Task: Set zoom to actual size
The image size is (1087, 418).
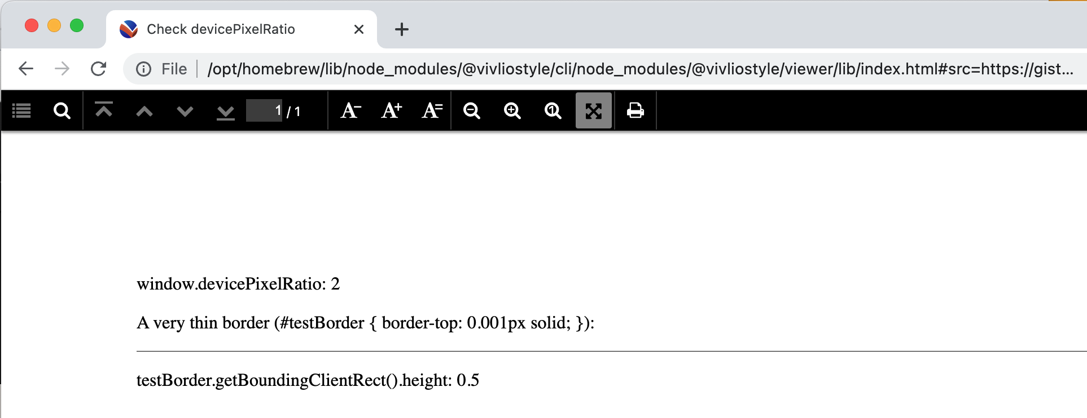Action: pos(553,110)
